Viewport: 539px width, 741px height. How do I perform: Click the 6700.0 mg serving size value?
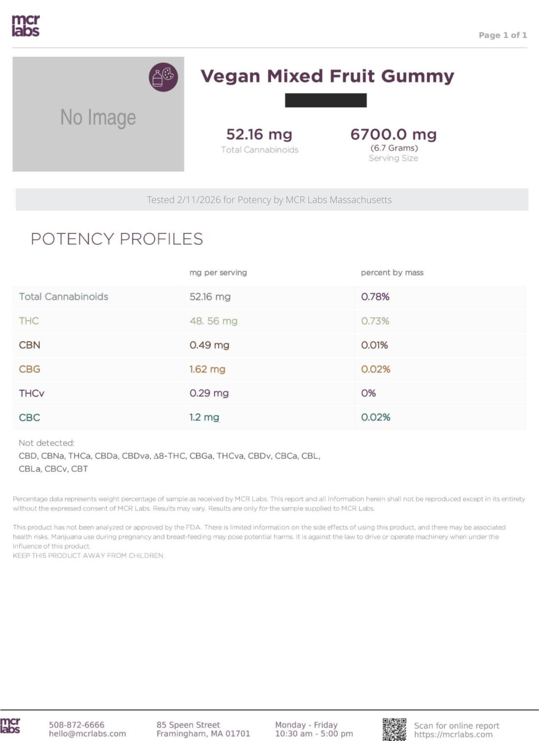pos(393,134)
